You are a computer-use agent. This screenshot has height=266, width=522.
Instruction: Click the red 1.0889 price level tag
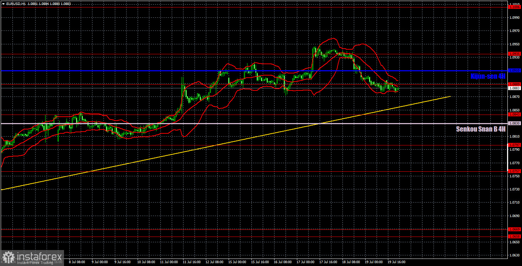[515, 84]
